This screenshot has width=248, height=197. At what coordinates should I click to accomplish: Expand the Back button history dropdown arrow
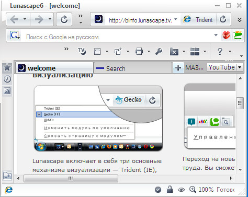pyautogui.click(x=25, y=19)
